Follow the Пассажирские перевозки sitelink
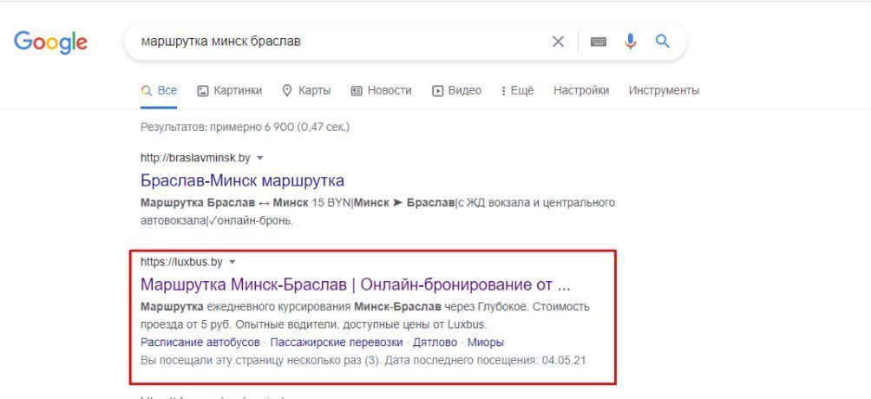The image size is (871, 399). point(337,343)
